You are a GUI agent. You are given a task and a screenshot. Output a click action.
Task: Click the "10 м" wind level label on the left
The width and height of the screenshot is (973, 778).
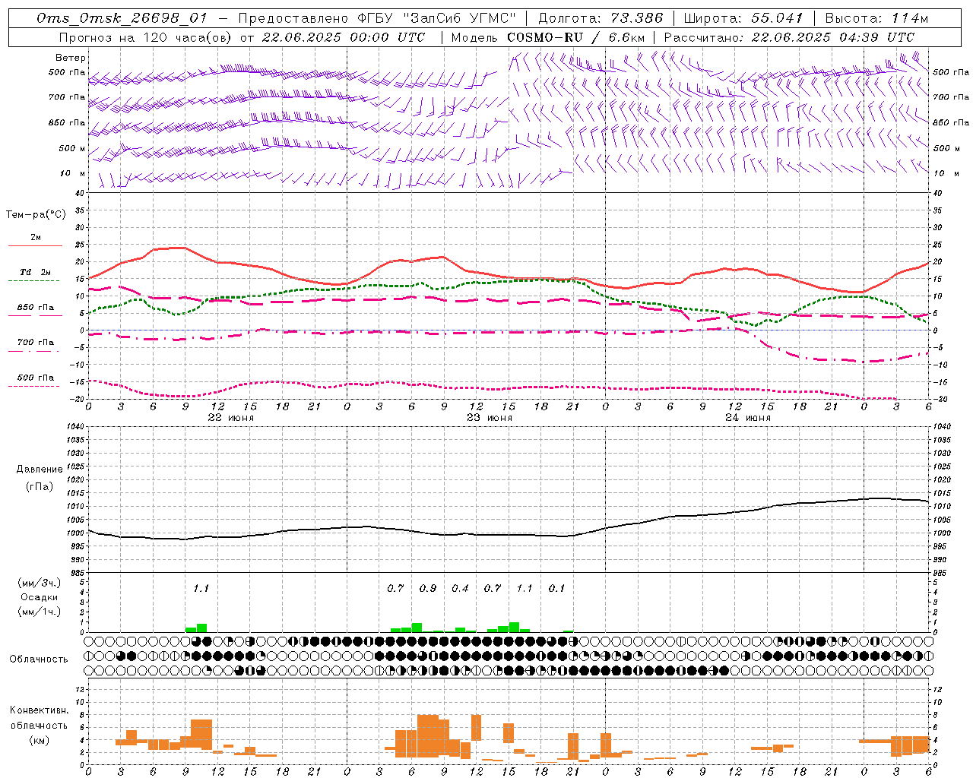pos(73,174)
